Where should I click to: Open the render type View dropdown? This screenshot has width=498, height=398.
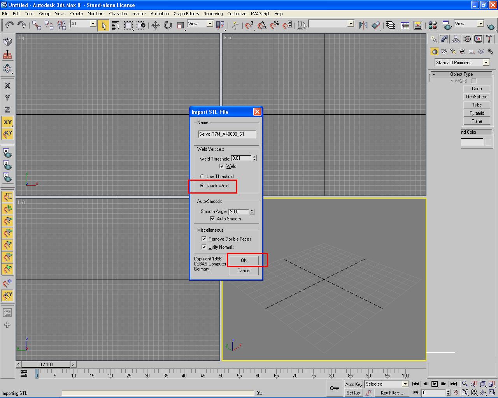pyautogui.click(x=469, y=24)
